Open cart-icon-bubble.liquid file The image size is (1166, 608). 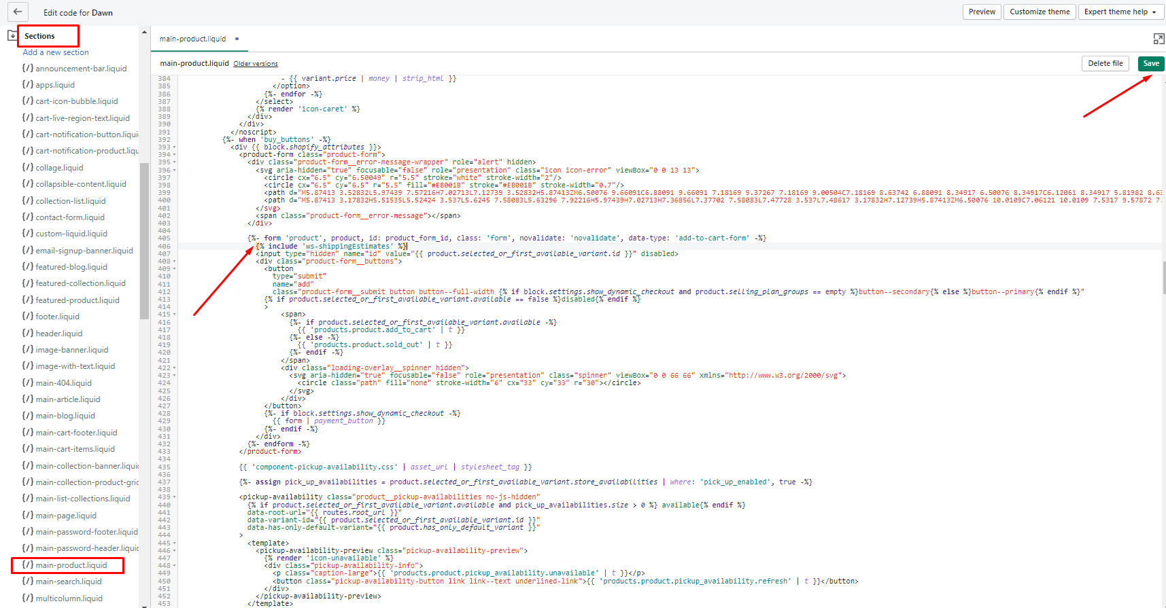tap(77, 101)
